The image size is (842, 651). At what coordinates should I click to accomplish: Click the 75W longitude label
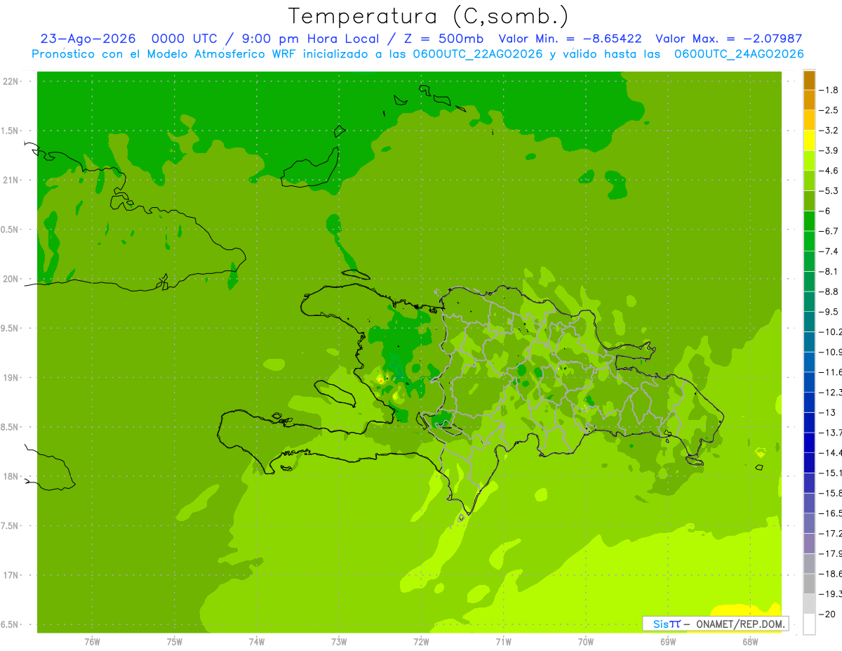click(175, 641)
